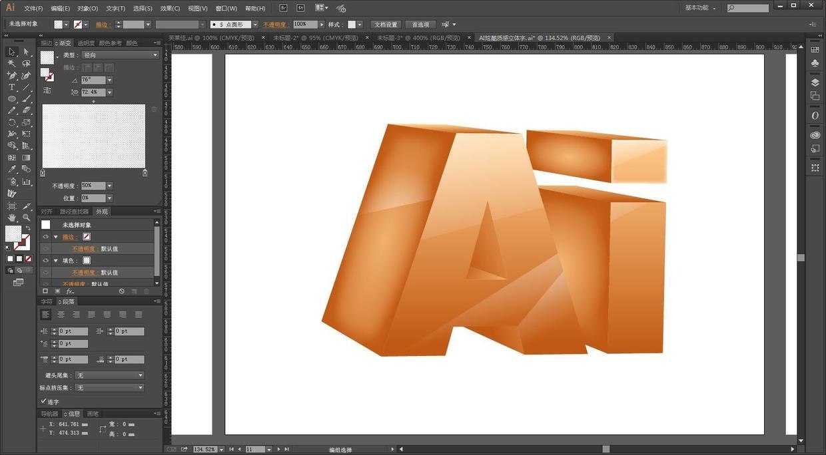The height and width of the screenshot is (455, 826).
Task: Click the 首选项 preferences button
Action: [x=420, y=25]
